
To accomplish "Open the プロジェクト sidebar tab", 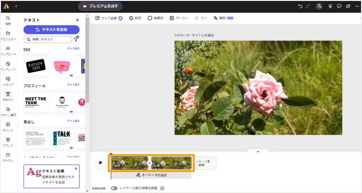I will click(8, 36).
